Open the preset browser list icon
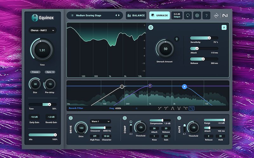 point(72,15)
